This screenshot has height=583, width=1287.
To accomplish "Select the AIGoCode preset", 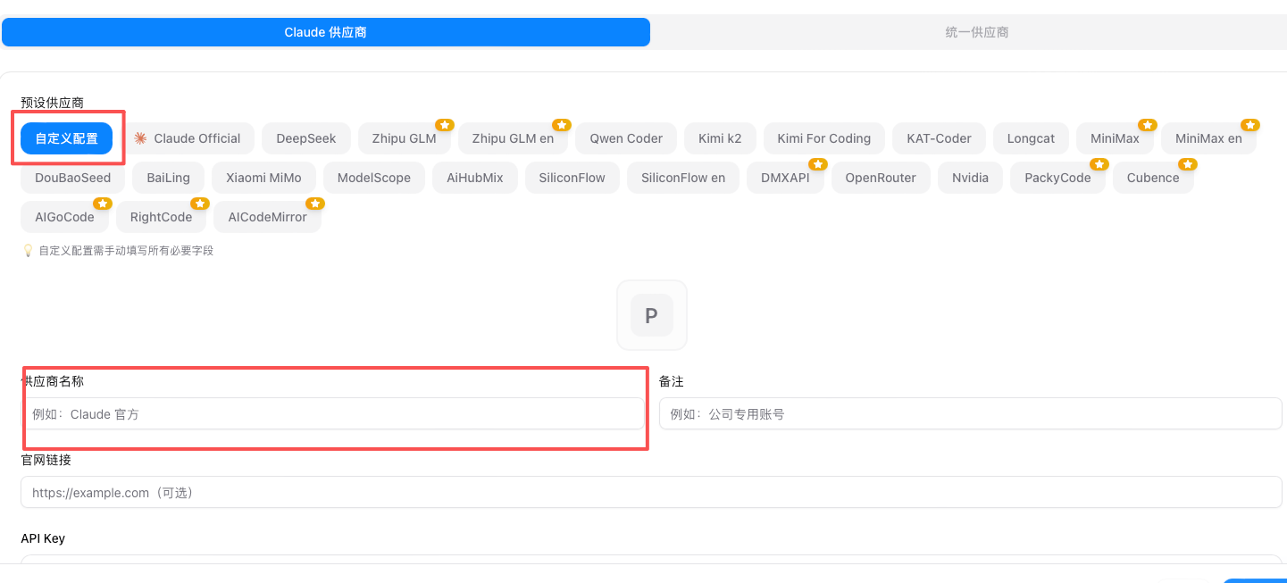I will (64, 217).
